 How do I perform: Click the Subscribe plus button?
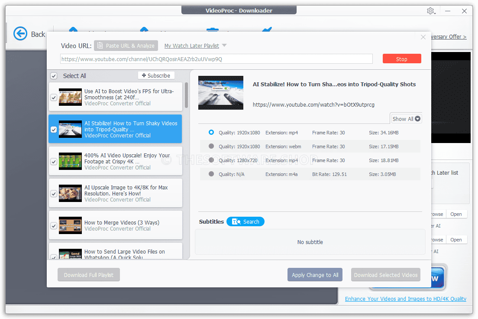click(156, 75)
